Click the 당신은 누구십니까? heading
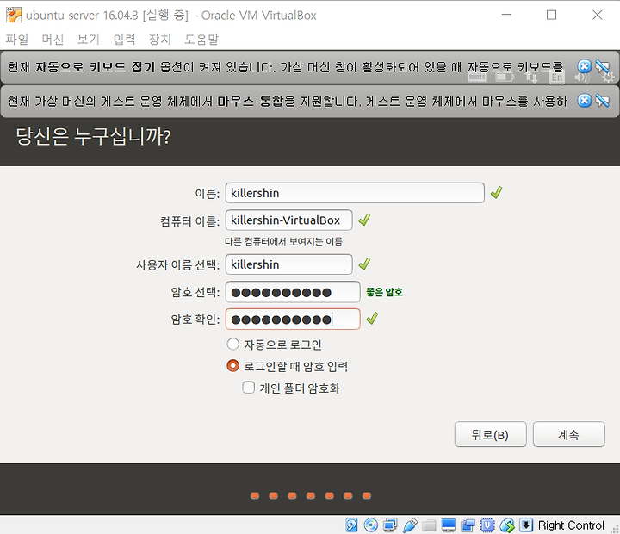This screenshot has height=534, width=620. coord(93,136)
